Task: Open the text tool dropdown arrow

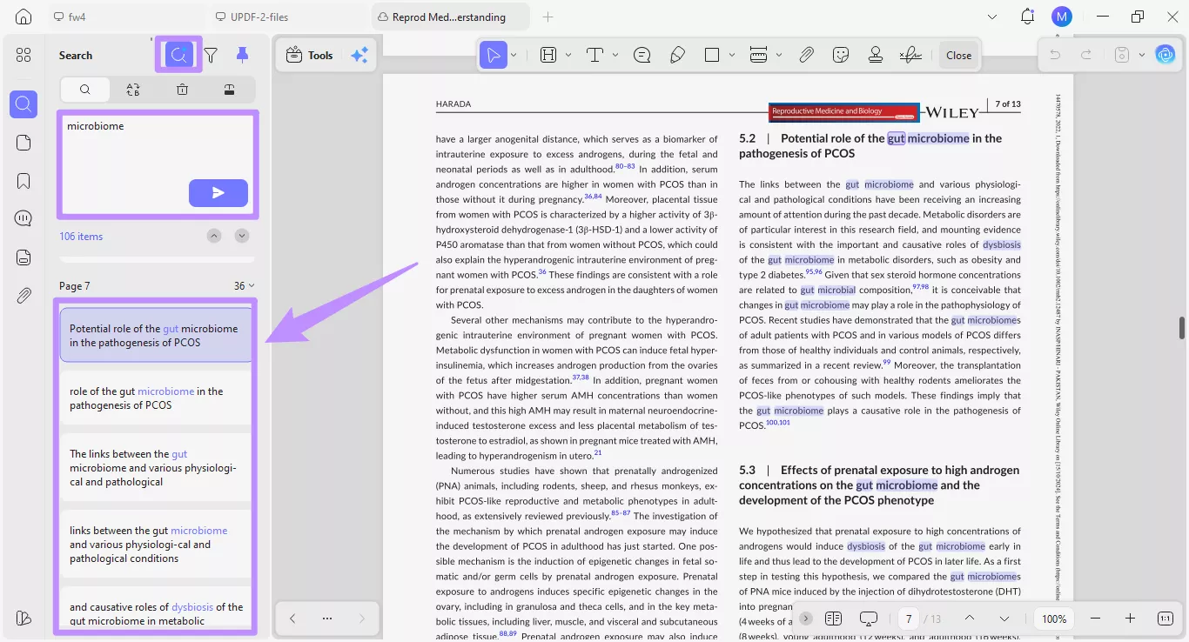Action: (615, 55)
